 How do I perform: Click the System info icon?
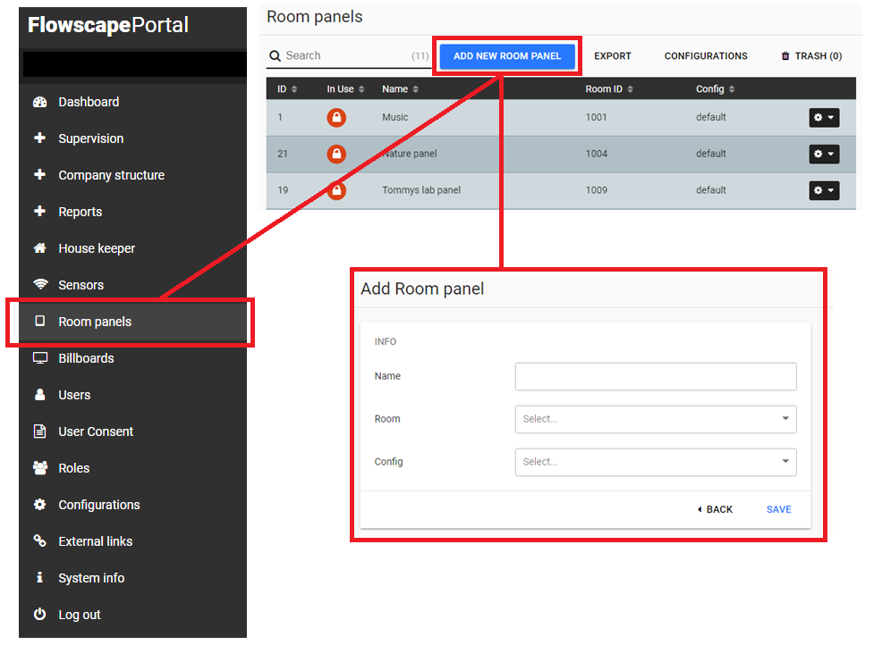click(x=39, y=577)
